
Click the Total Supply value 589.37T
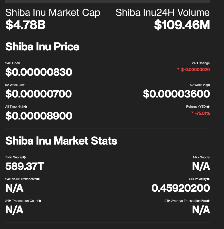[25, 166]
